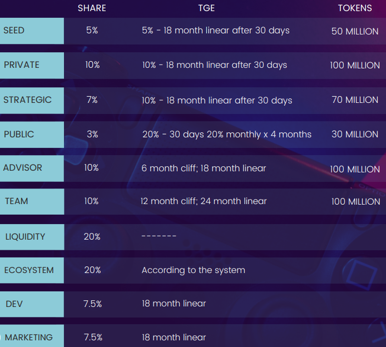Click the 30 MILLION tokens value

click(355, 134)
